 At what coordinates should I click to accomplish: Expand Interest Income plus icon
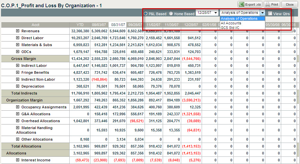pos(18,160)
